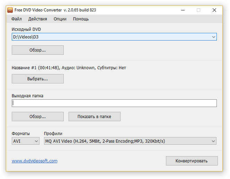Click the Выбрать... title selection button
Viewport: 230px width, 179px height.
(38, 79)
